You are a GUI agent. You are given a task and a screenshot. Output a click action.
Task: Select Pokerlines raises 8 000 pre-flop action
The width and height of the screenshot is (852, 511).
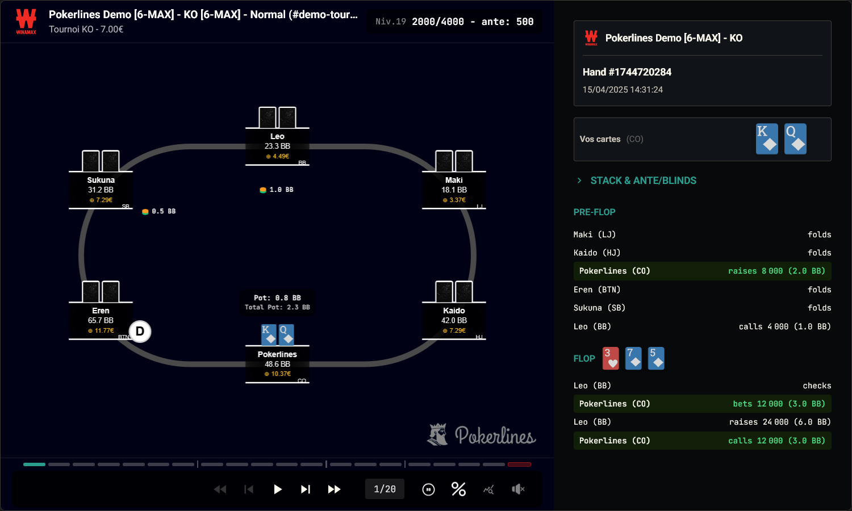click(703, 271)
